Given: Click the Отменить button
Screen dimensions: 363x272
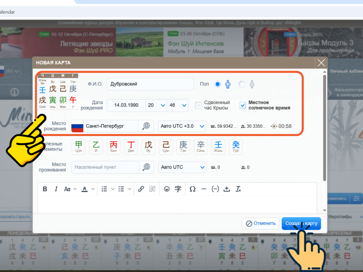Looking at the screenshot, I should point(261,223).
